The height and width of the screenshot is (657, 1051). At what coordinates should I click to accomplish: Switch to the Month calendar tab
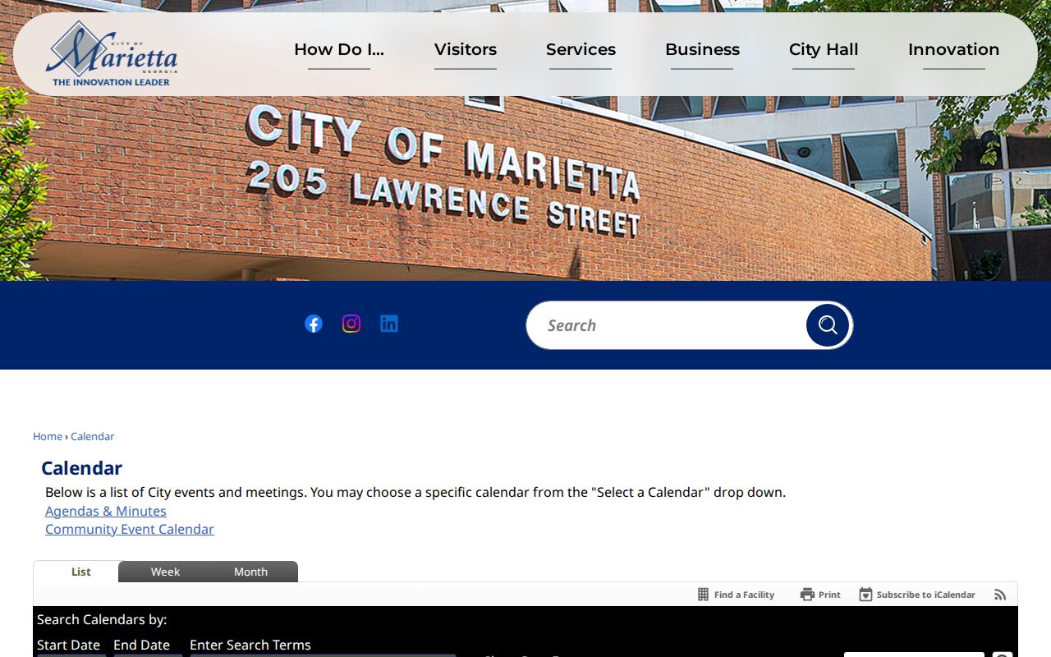click(250, 572)
